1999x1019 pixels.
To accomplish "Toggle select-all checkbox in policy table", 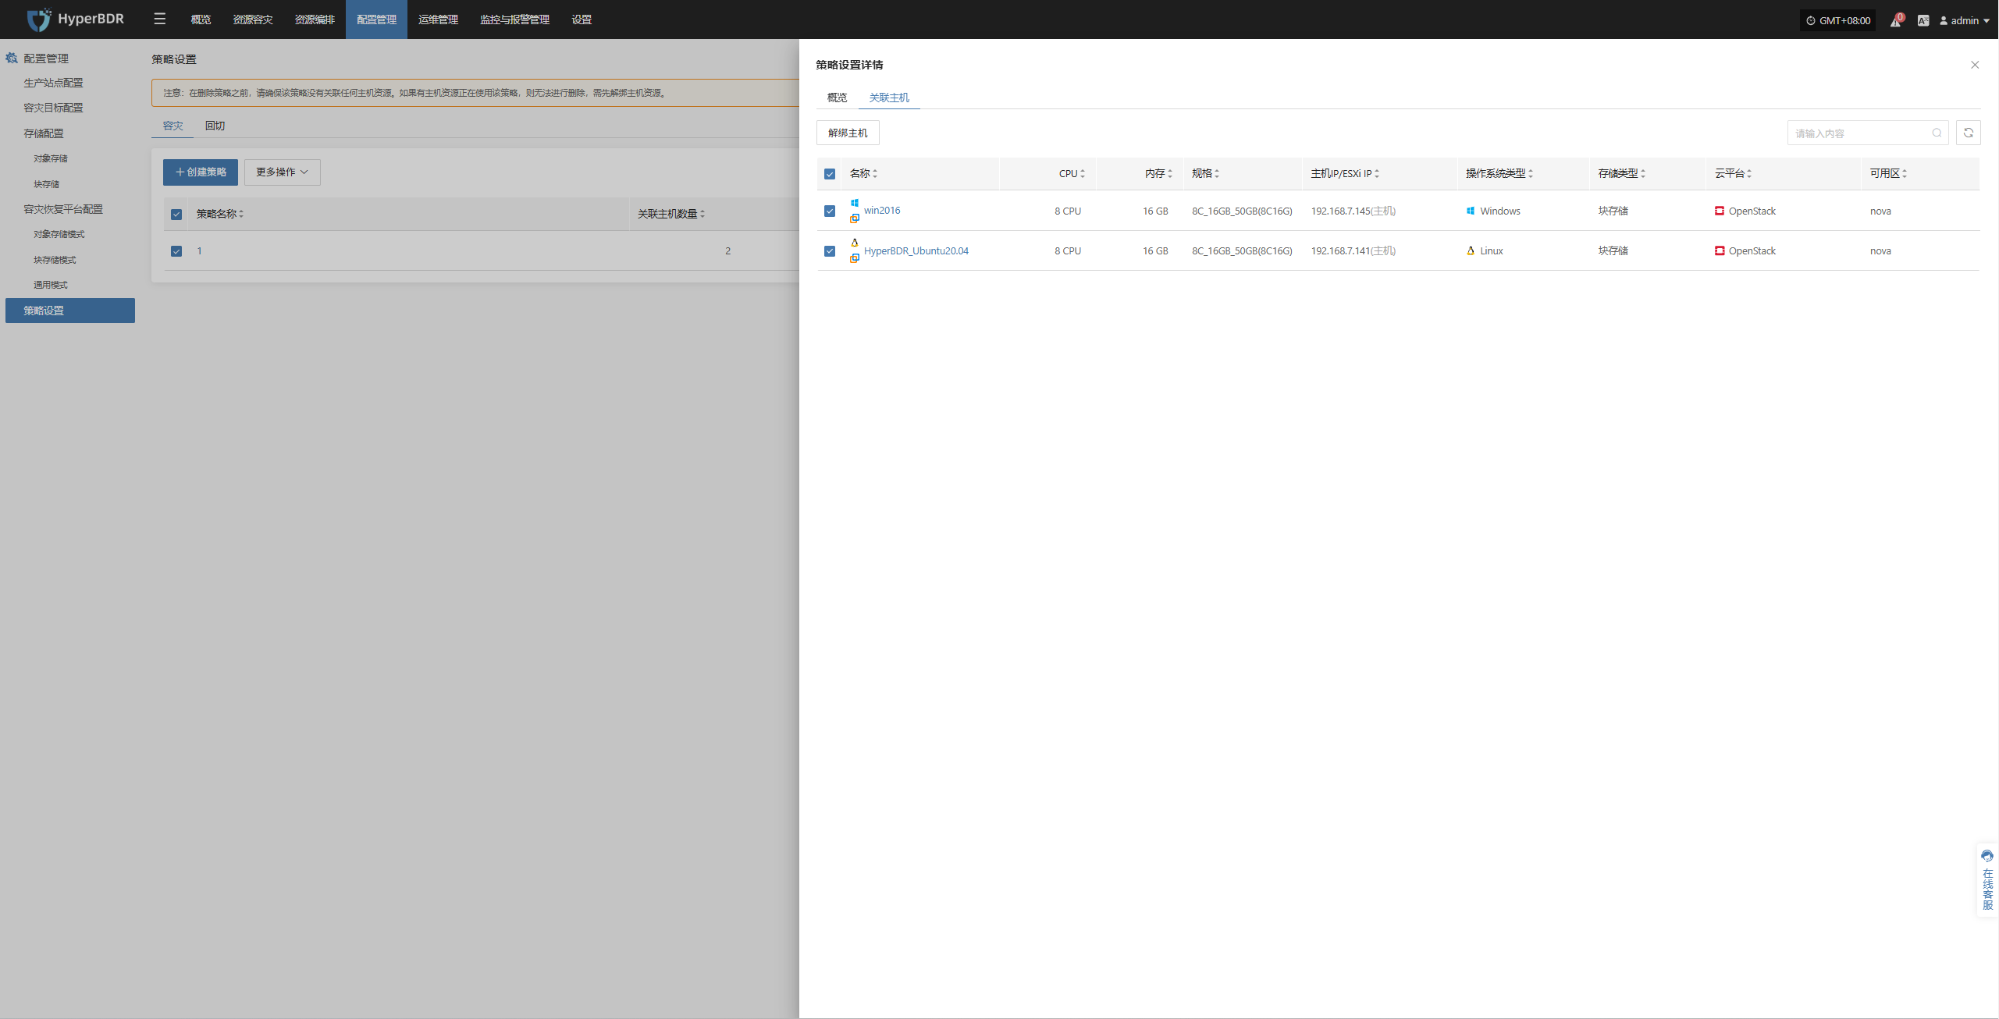I will click(x=176, y=215).
